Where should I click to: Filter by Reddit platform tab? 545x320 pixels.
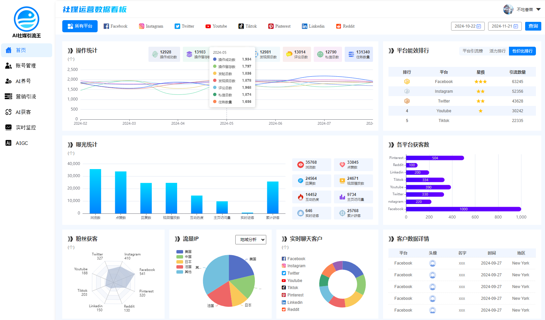(x=345, y=26)
